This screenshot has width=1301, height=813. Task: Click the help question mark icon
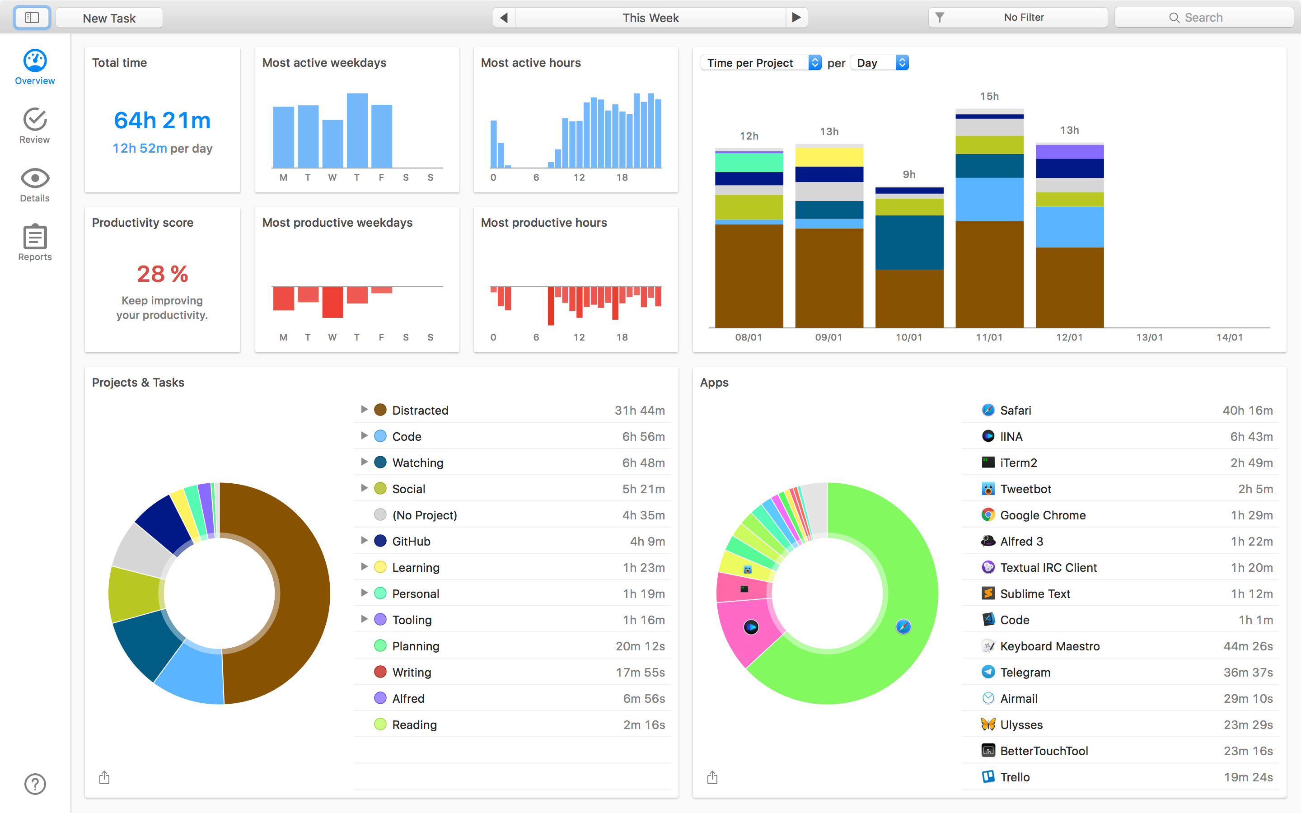coord(35,784)
